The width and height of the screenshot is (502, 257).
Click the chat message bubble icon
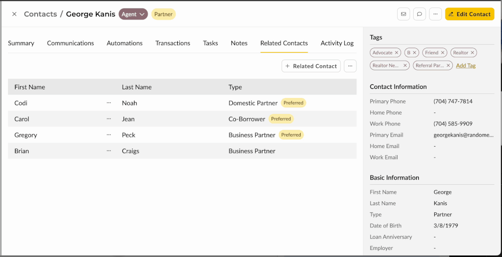pyautogui.click(x=419, y=14)
